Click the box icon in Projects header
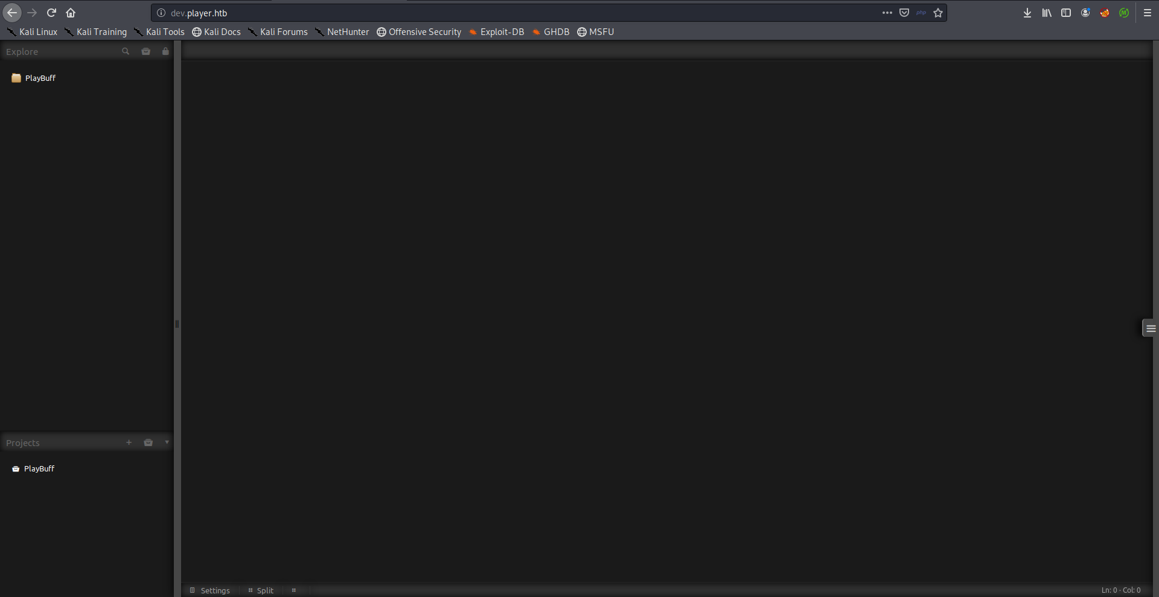Screen dimensions: 1159x597 148,442
